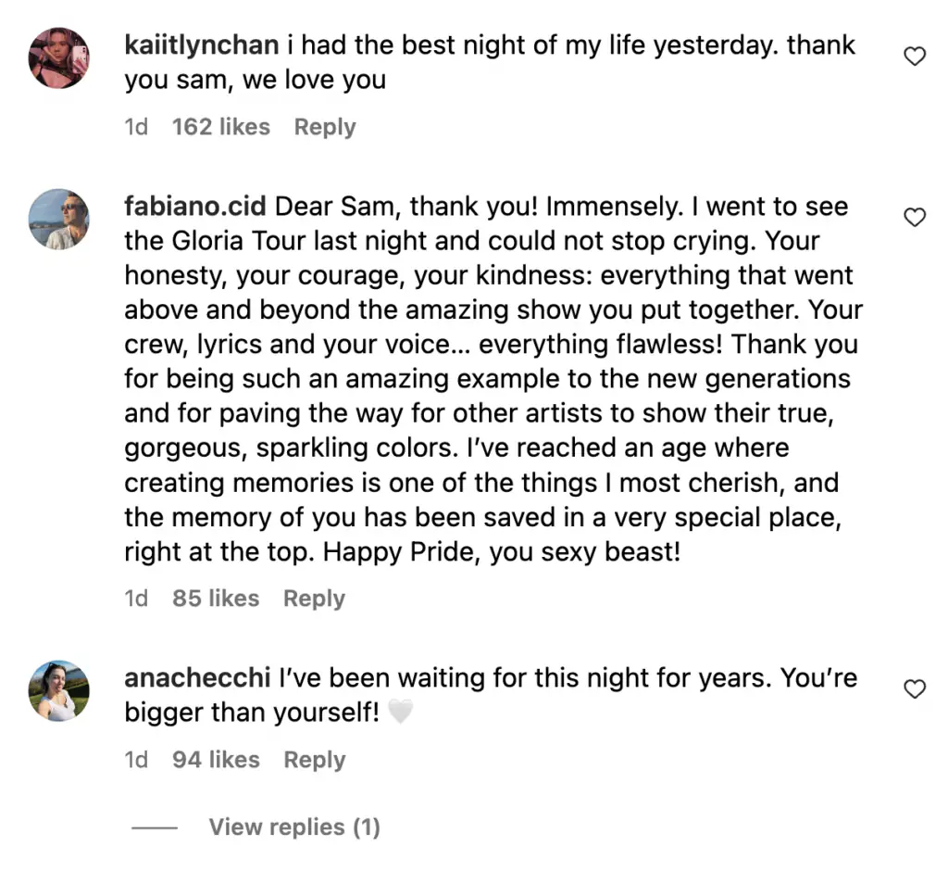The image size is (948, 871).
Task: Reply to anachecchi's comment
Action: (315, 760)
